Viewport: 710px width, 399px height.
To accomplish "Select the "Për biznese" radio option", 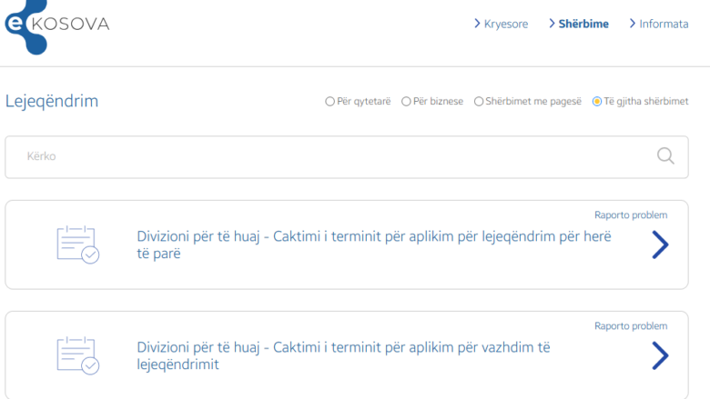I will pyautogui.click(x=406, y=102).
